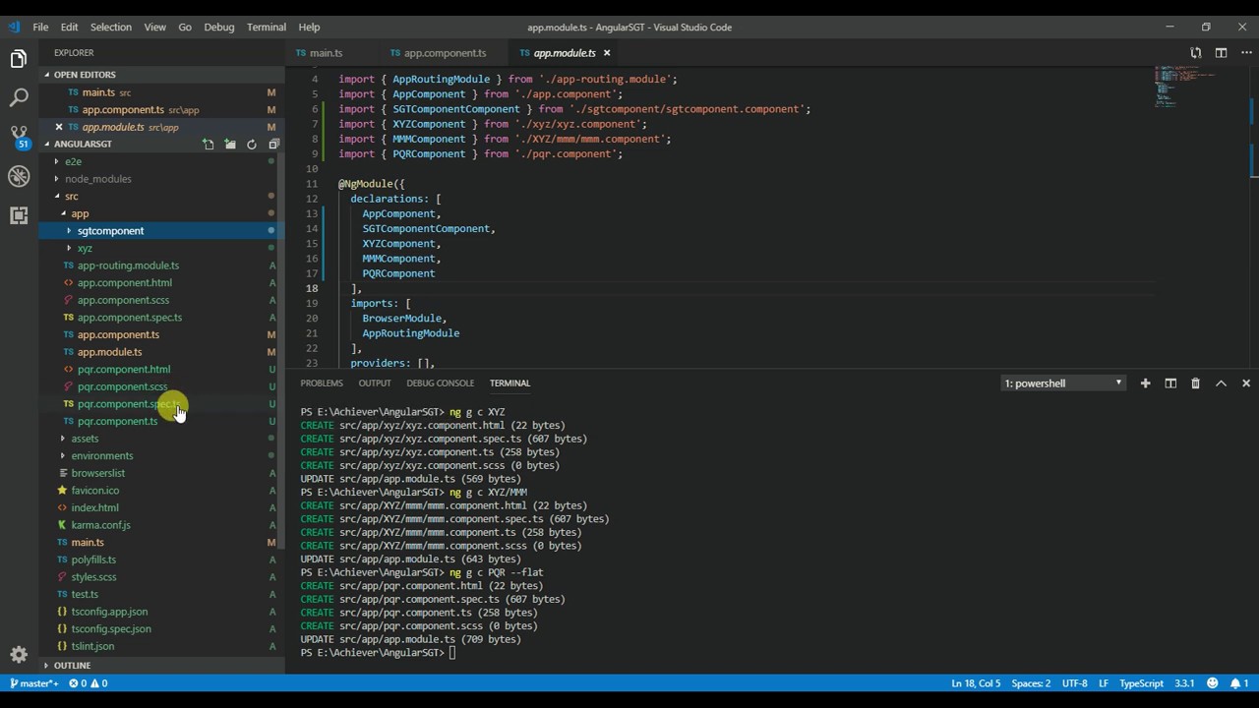Open pqr.component.html in explorer
Screen dimensions: 1259x708
124,369
